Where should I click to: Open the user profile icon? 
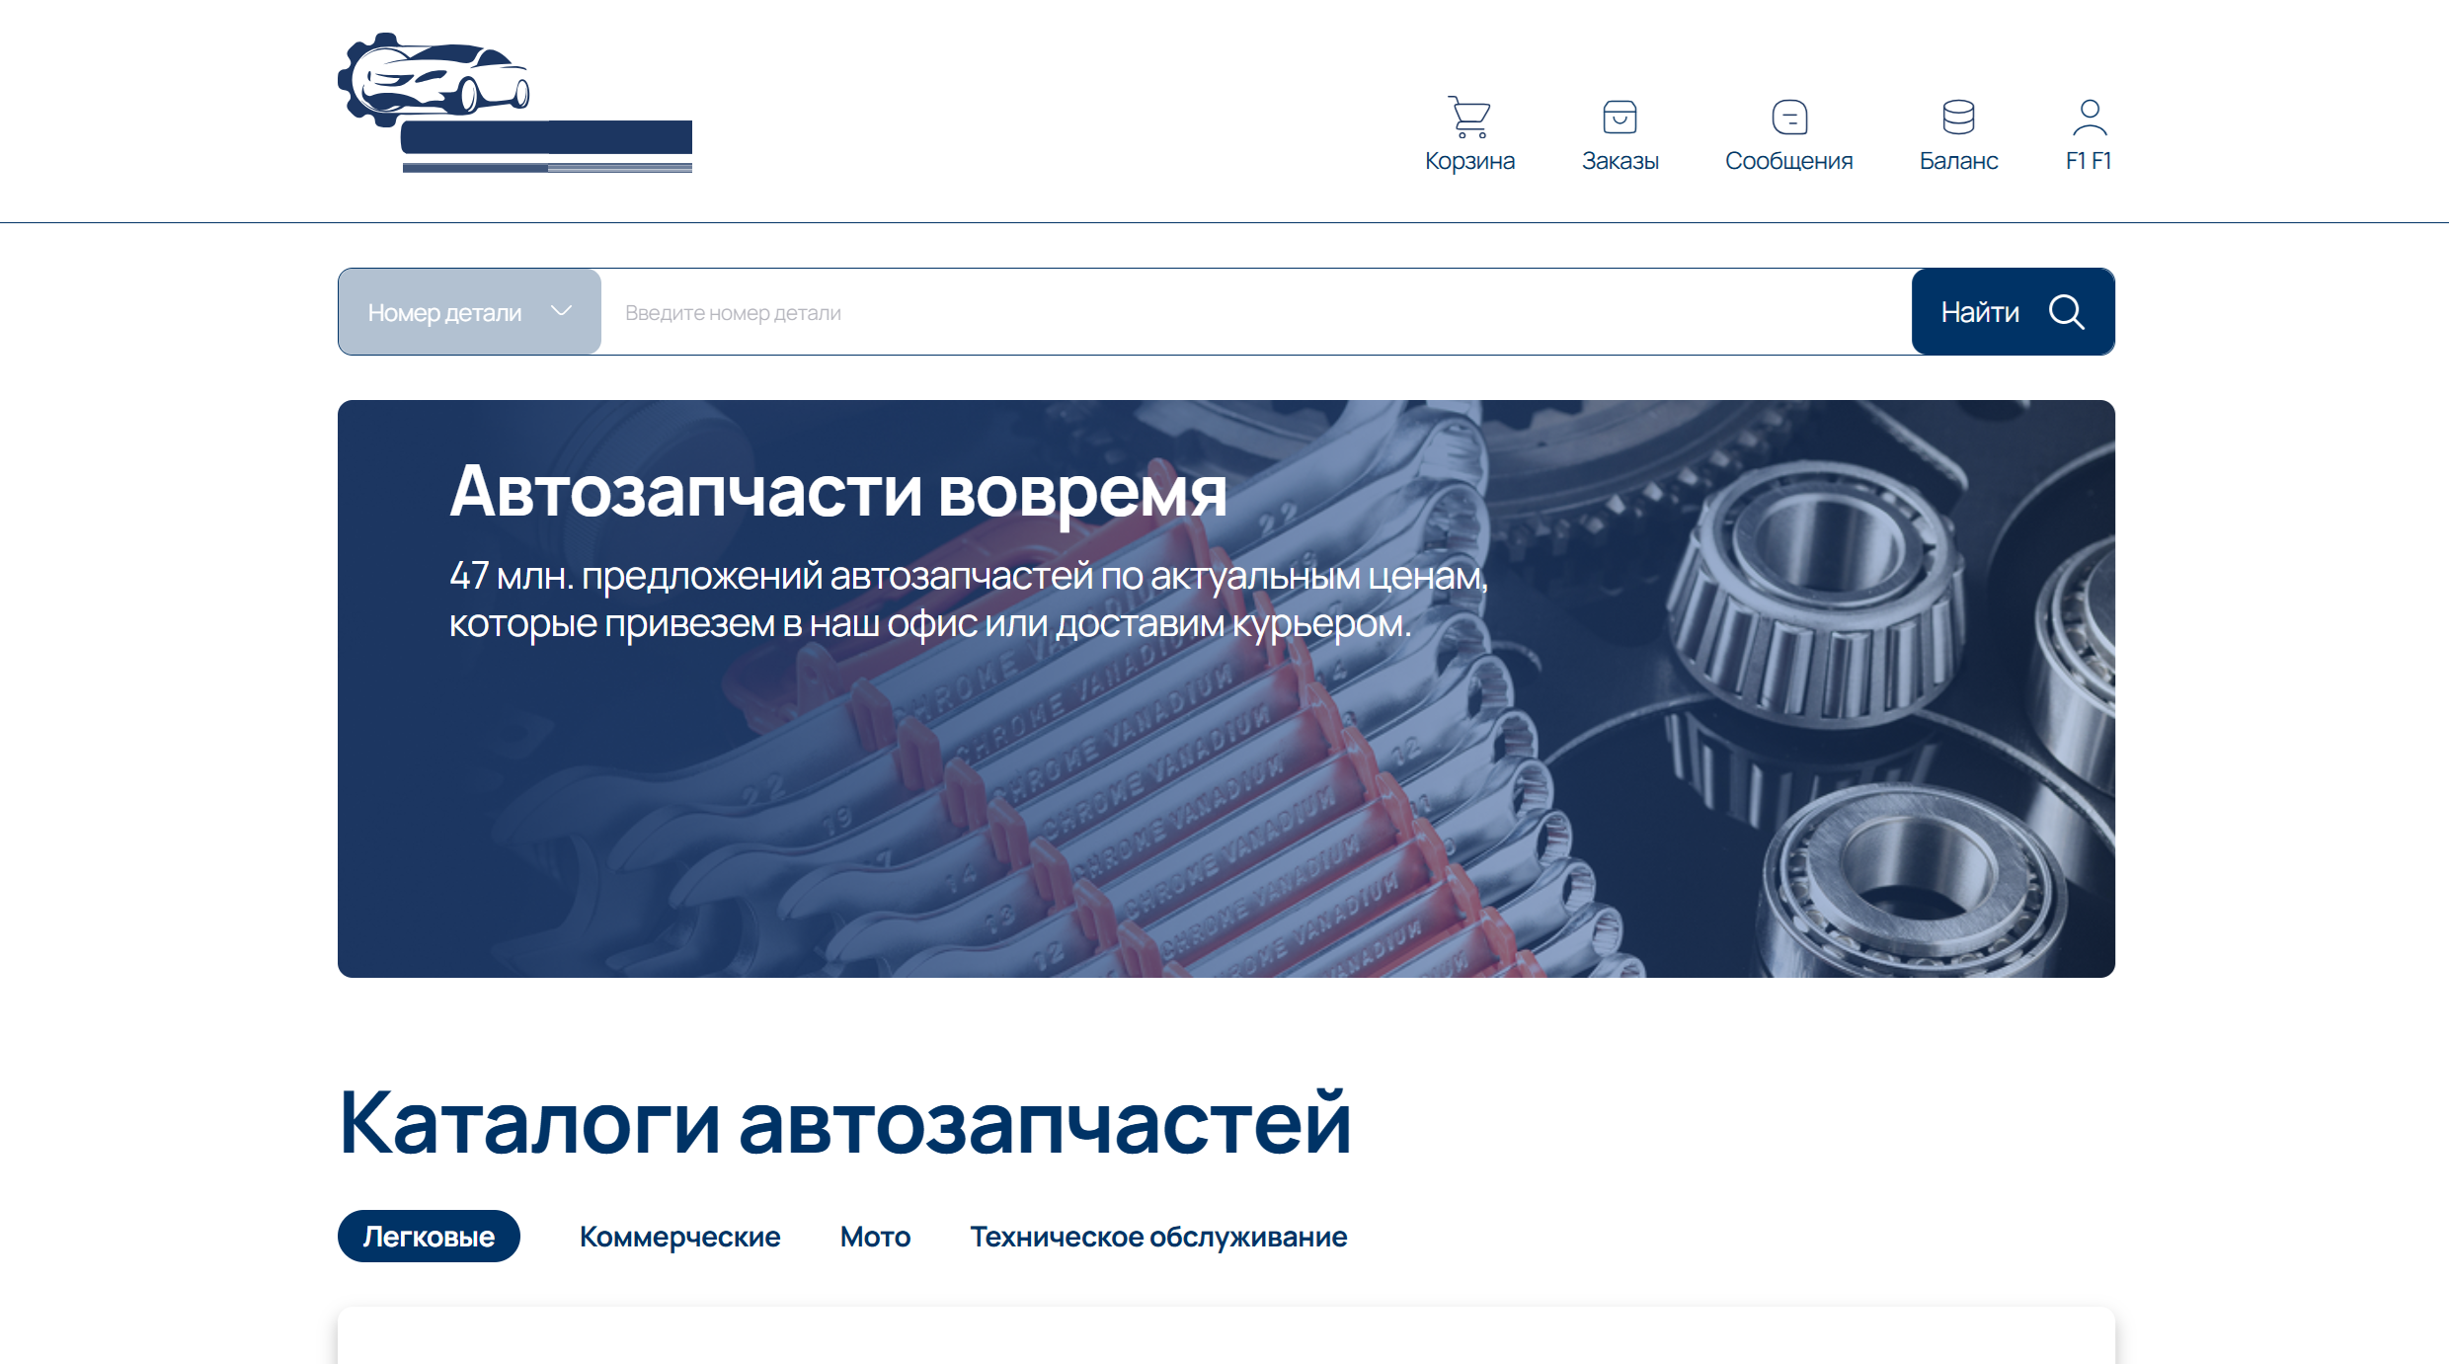pos(2090,117)
